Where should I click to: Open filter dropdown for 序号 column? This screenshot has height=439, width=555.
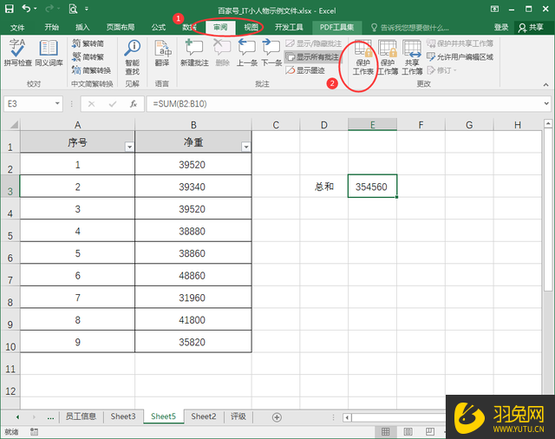pos(129,147)
